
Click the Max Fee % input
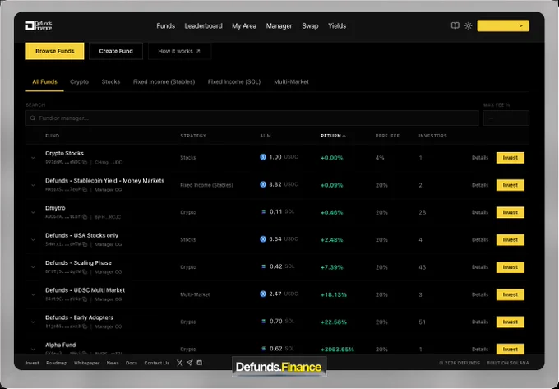click(506, 118)
